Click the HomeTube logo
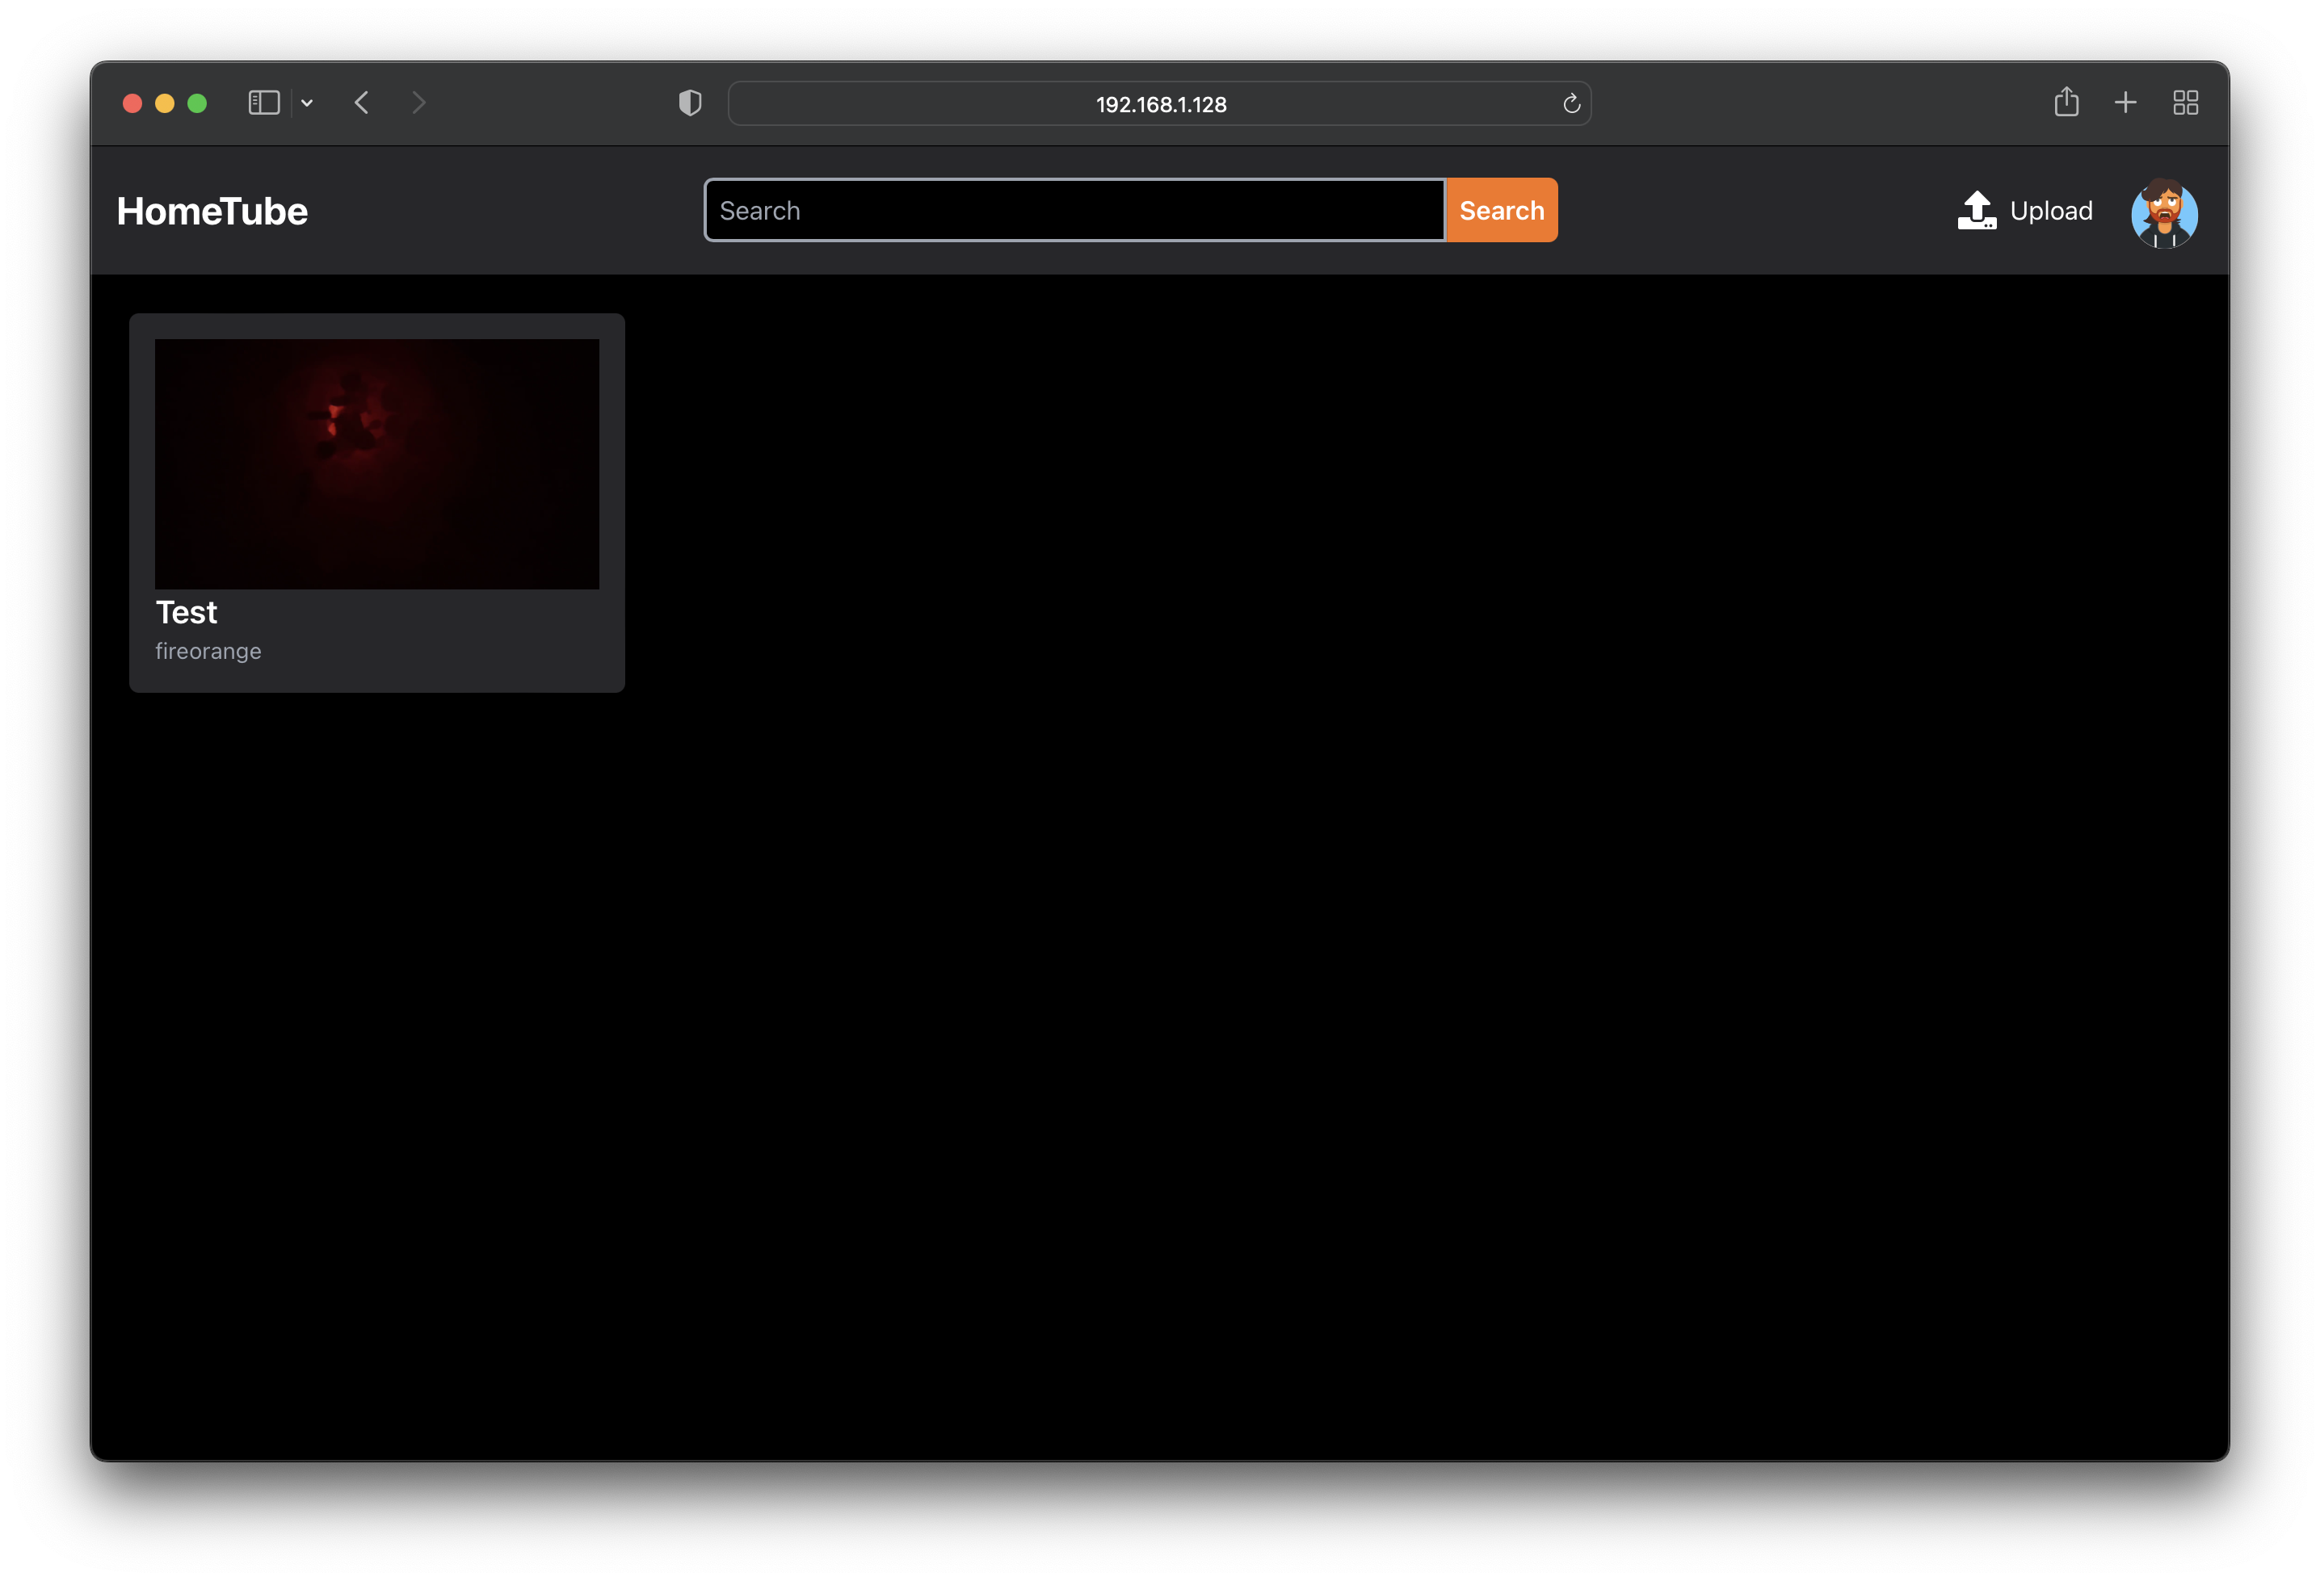Viewport: 2320px width, 1581px height. pyautogui.click(x=212, y=210)
